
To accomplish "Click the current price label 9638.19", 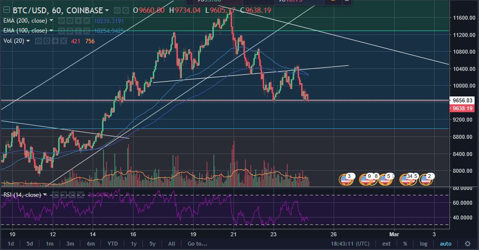I will coord(462,108).
